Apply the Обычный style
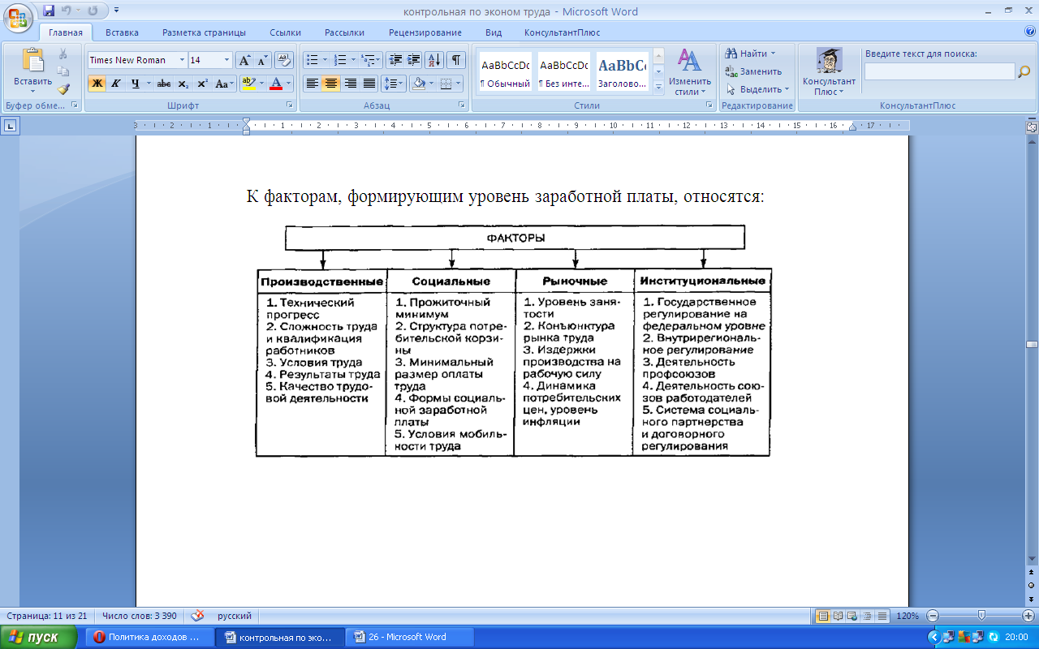 click(x=505, y=71)
